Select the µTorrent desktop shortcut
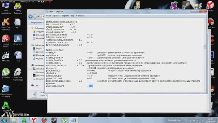The height and width of the screenshot is (123, 218). point(6,73)
